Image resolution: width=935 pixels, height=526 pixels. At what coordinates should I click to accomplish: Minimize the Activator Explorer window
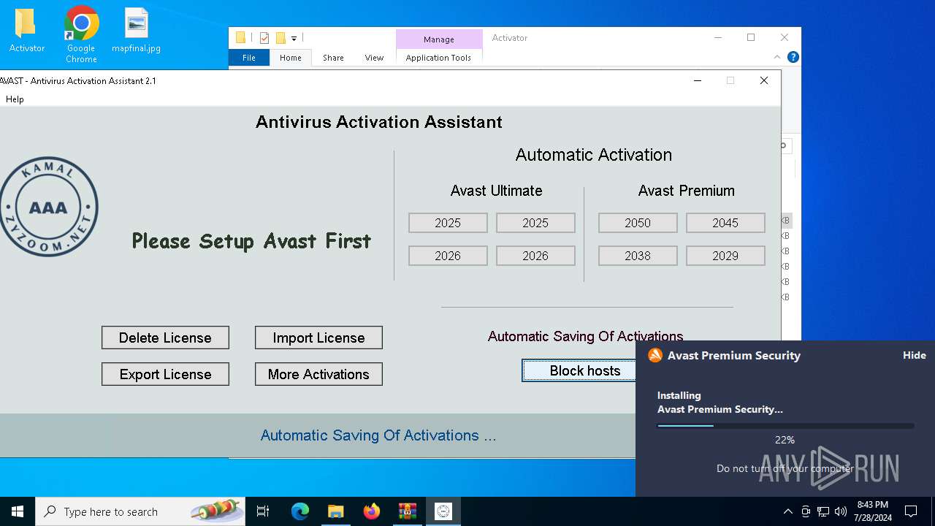(718, 38)
